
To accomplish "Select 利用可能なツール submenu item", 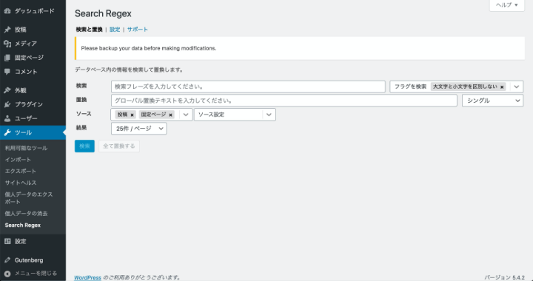I will point(26,148).
